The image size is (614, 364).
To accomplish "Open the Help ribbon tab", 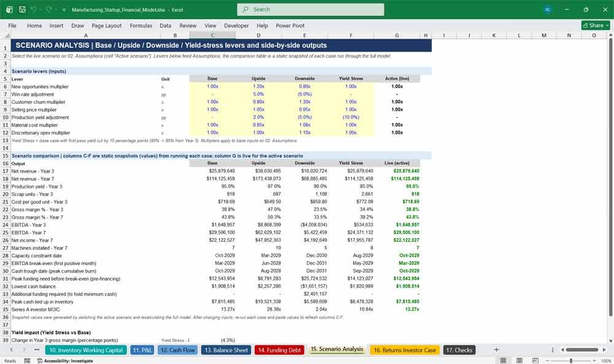I will [262, 25].
